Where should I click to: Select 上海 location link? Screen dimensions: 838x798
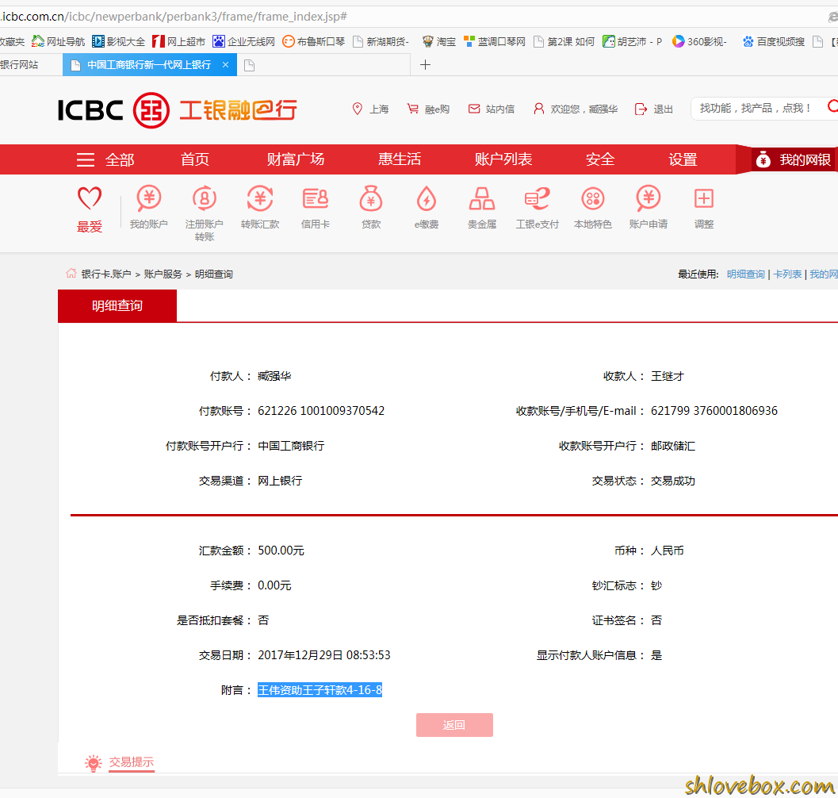(x=370, y=109)
